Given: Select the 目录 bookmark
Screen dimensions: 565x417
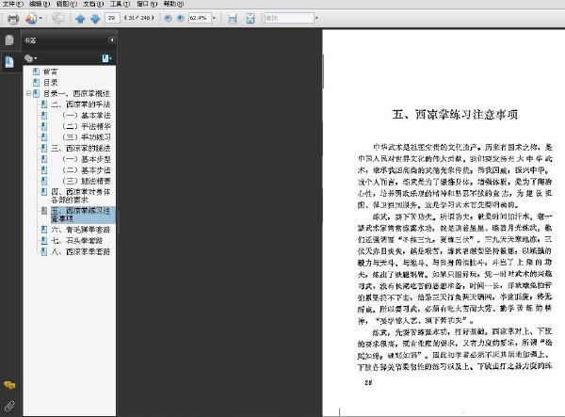Looking at the screenshot, I should point(51,83).
